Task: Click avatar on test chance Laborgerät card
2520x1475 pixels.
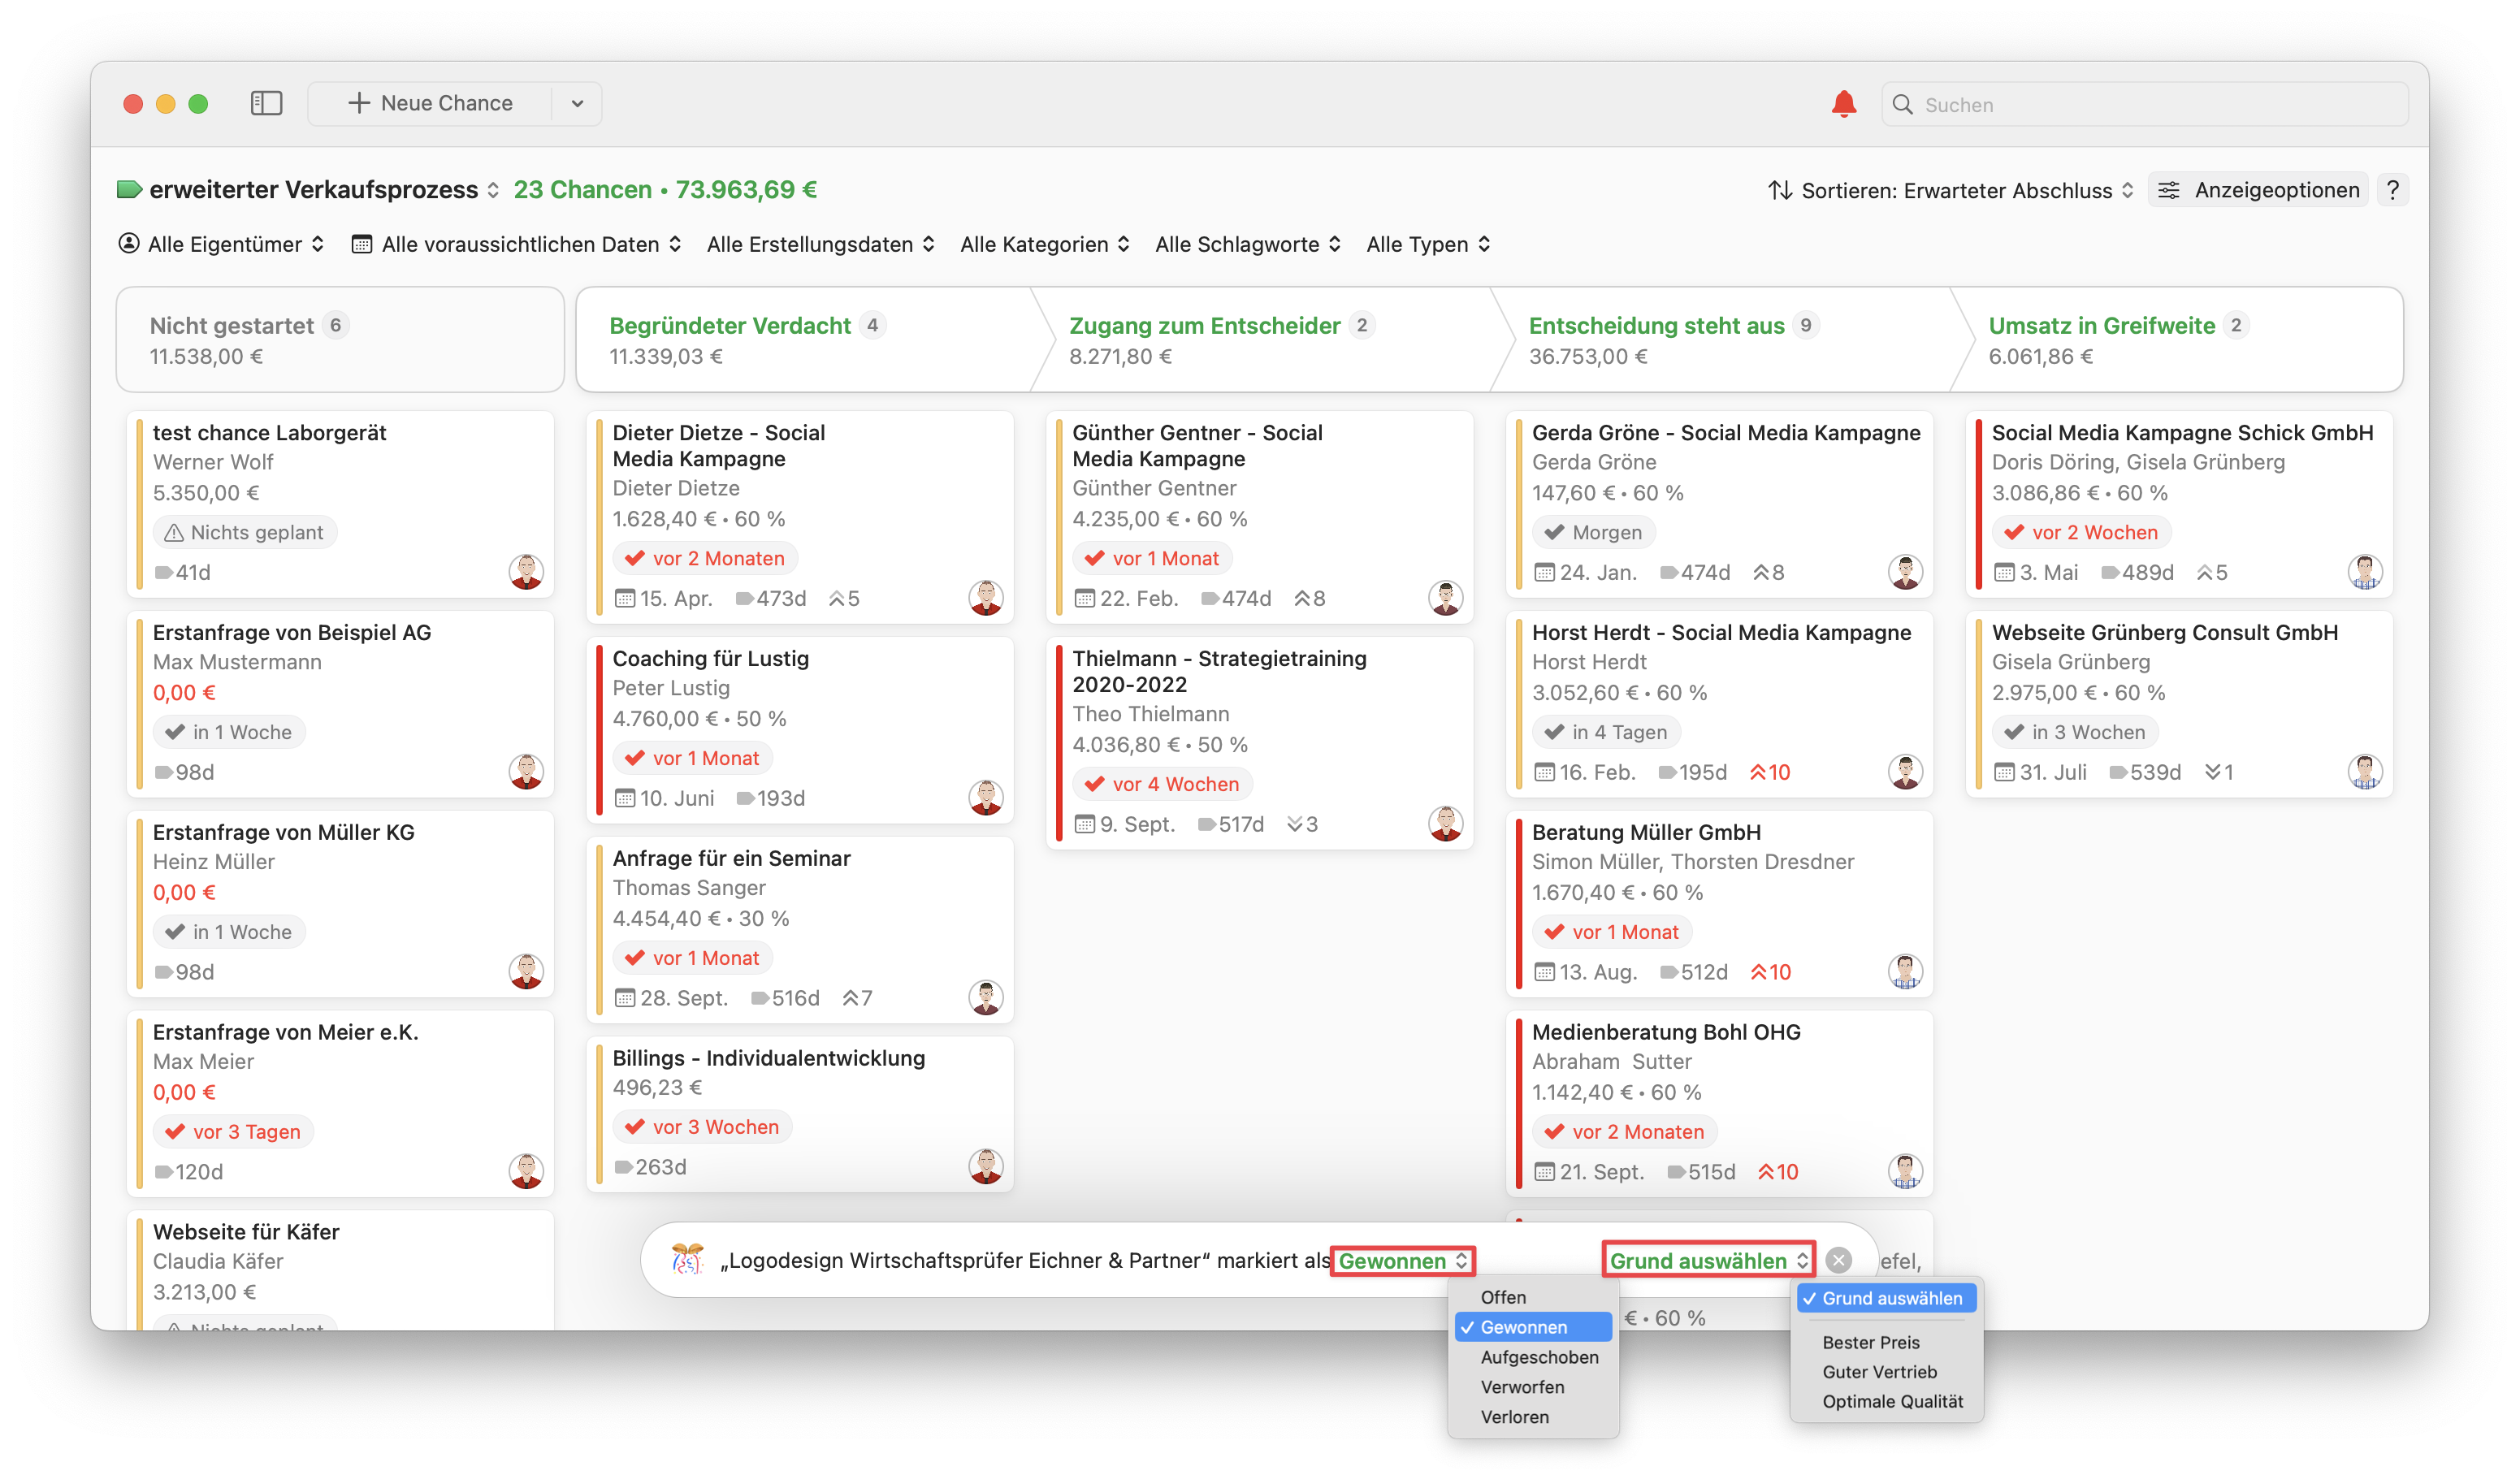Action: (x=526, y=572)
